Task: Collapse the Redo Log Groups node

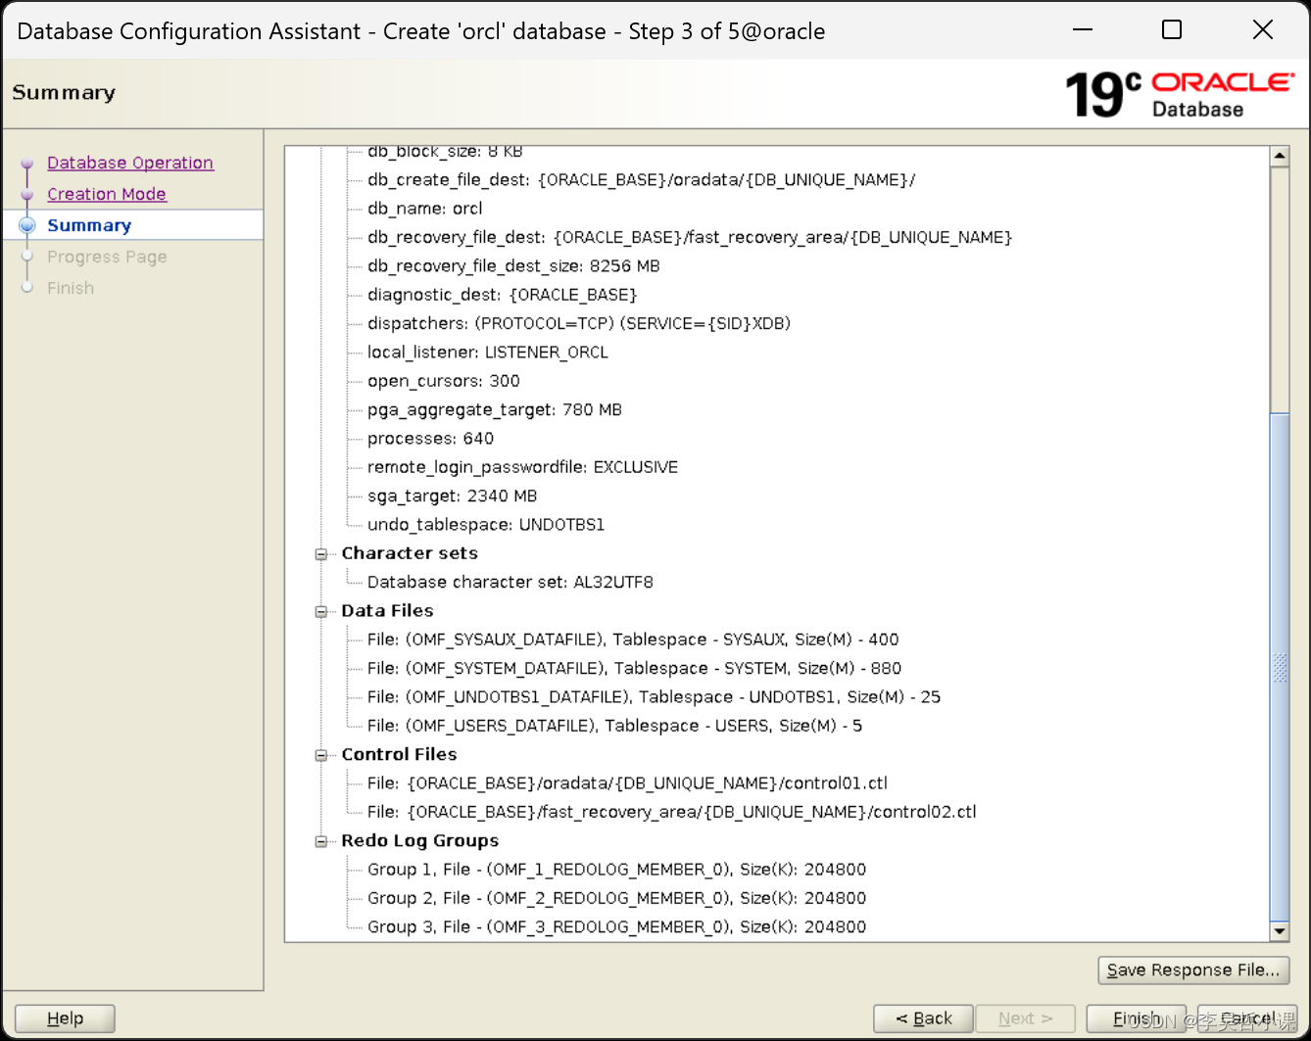Action: click(x=320, y=842)
